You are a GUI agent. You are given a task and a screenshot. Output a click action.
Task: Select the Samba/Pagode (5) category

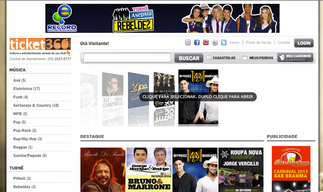click(30, 156)
